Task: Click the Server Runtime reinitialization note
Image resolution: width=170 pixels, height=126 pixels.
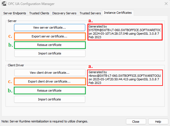Action: [45, 121]
